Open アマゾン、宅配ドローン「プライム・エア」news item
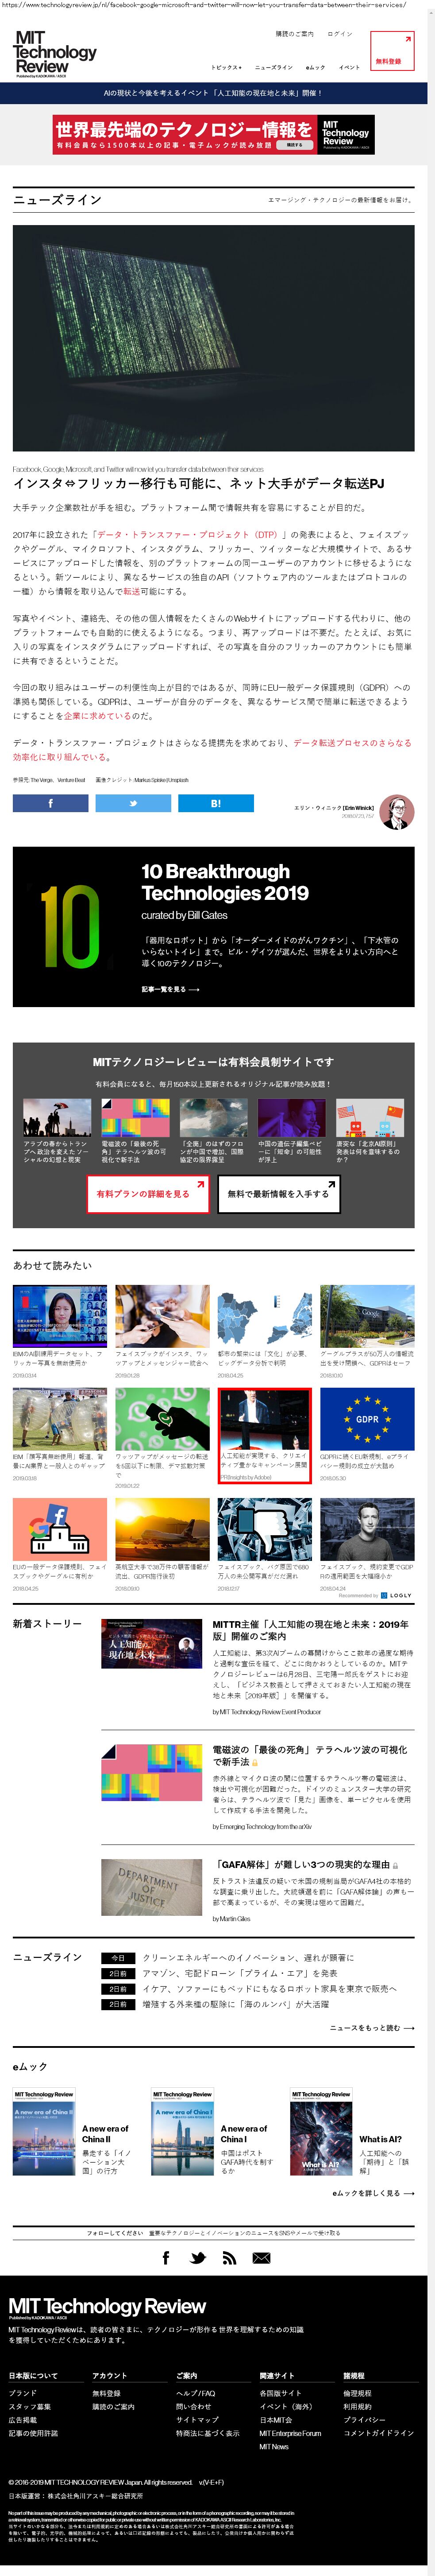Viewport: 435px width, 2576px height. coord(239,1973)
